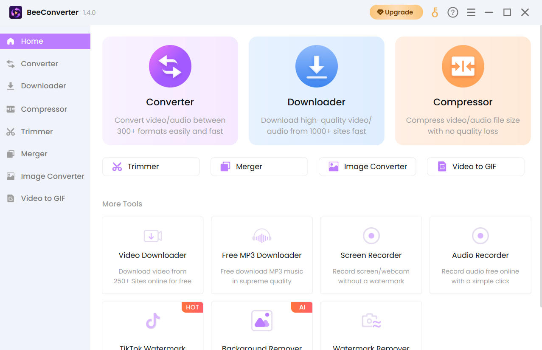Click 'Convert video/audio between' description text

pyautogui.click(x=170, y=120)
